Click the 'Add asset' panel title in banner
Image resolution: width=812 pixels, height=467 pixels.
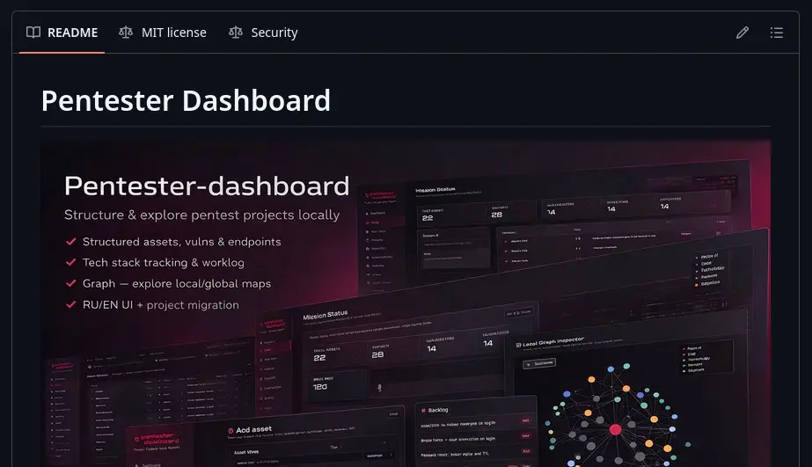[x=253, y=430]
